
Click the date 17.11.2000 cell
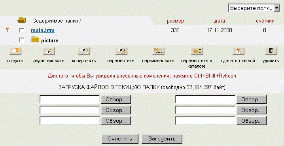(x=220, y=30)
